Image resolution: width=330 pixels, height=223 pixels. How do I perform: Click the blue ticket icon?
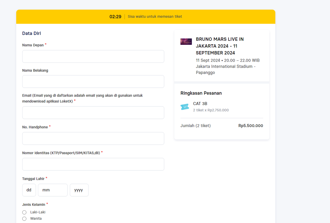pyautogui.click(x=185, y=107)
